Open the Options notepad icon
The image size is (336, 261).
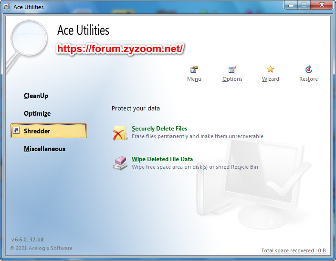click(x=232, y=69)
